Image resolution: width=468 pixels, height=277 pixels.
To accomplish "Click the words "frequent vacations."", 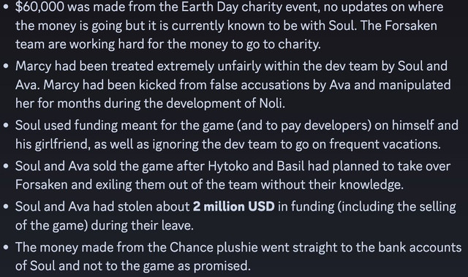I will [x=385, y=144].
